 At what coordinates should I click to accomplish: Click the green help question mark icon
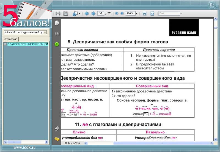point(57,44)
